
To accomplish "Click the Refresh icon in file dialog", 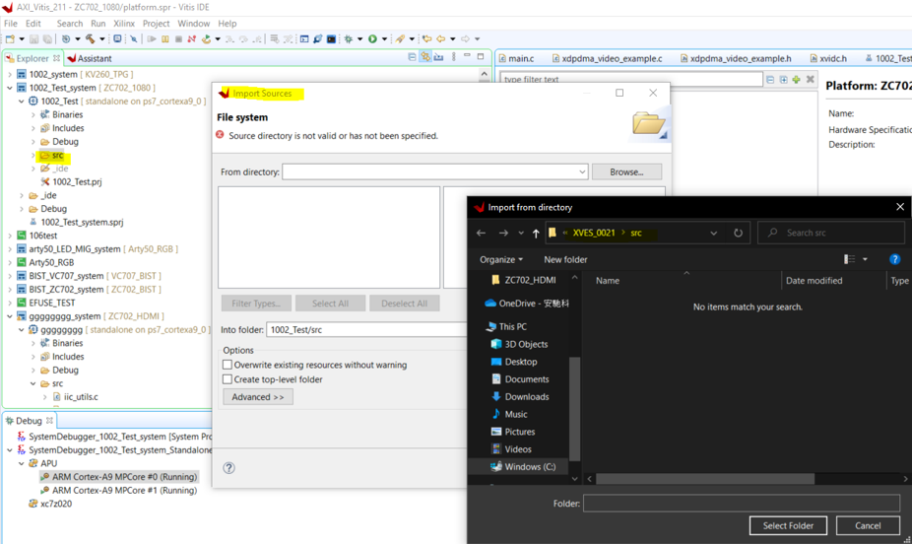I will (x=738, y=233).
